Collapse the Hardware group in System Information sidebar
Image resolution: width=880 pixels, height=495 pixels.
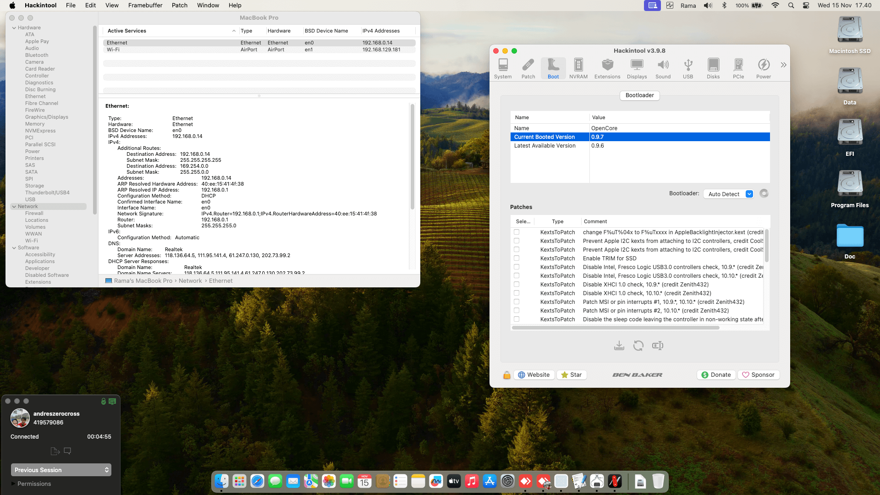pos(14,28)
